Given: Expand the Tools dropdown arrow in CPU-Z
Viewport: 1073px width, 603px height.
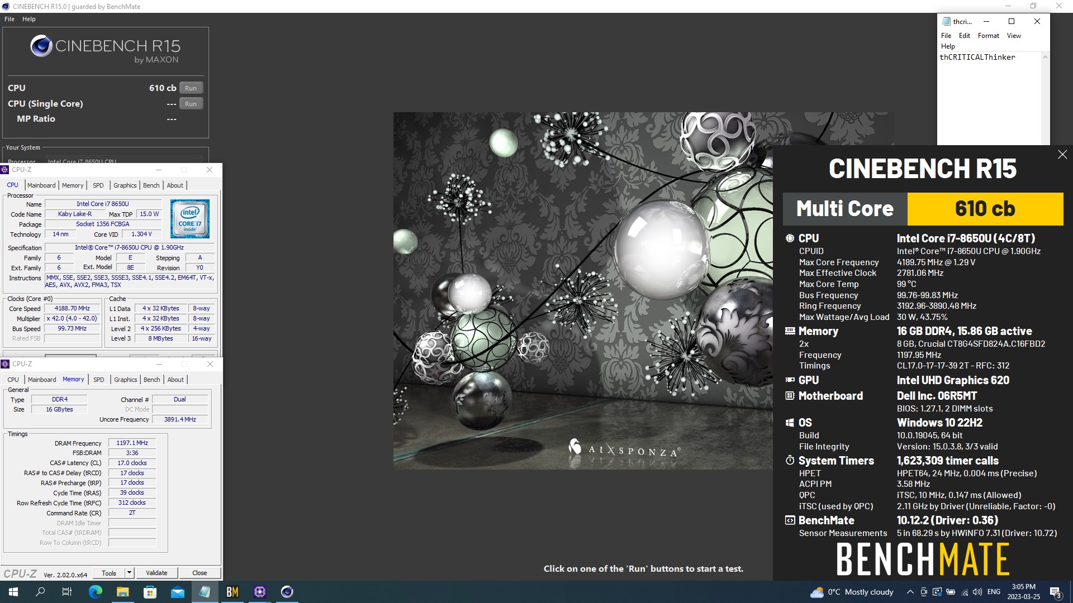Looking at the screenshot, I should pyautogui.click(x=129, y=573).
